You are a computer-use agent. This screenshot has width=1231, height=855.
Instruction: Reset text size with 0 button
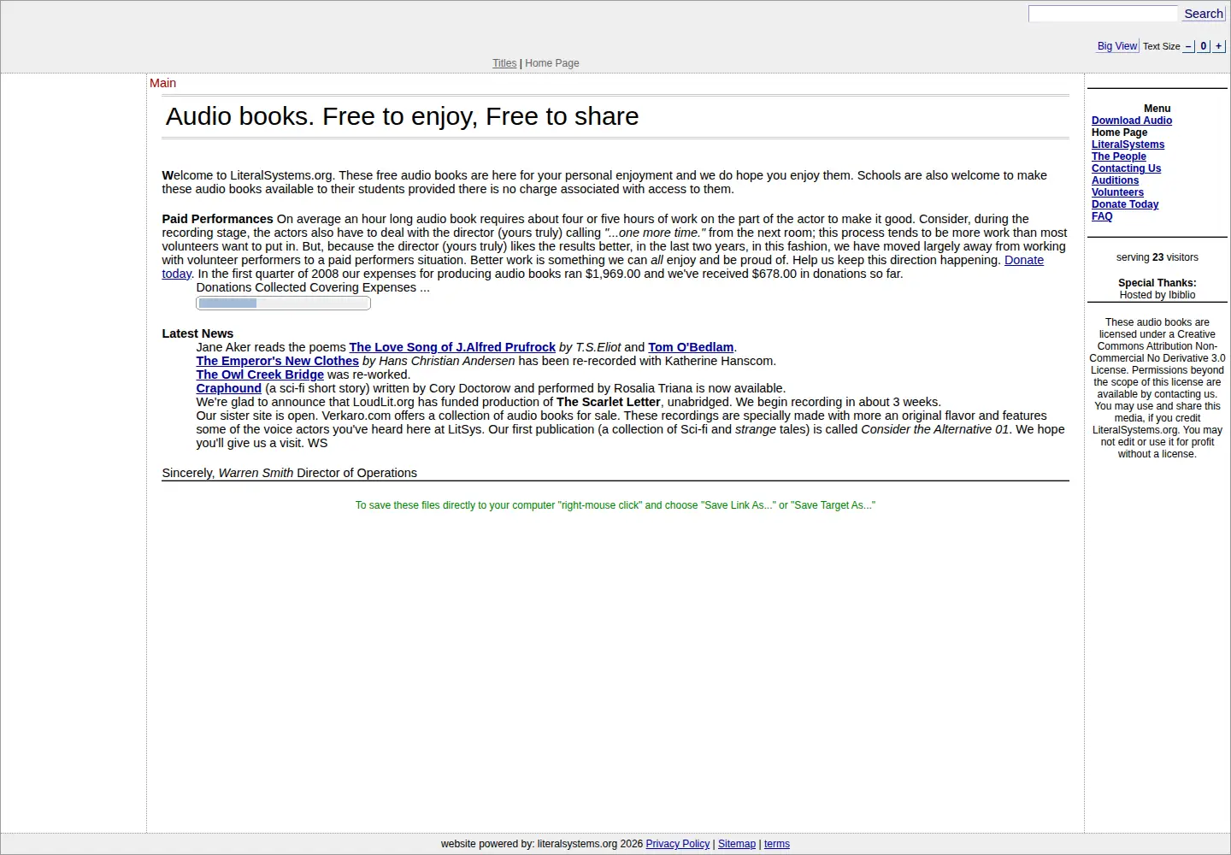[x=1204, y=46]
